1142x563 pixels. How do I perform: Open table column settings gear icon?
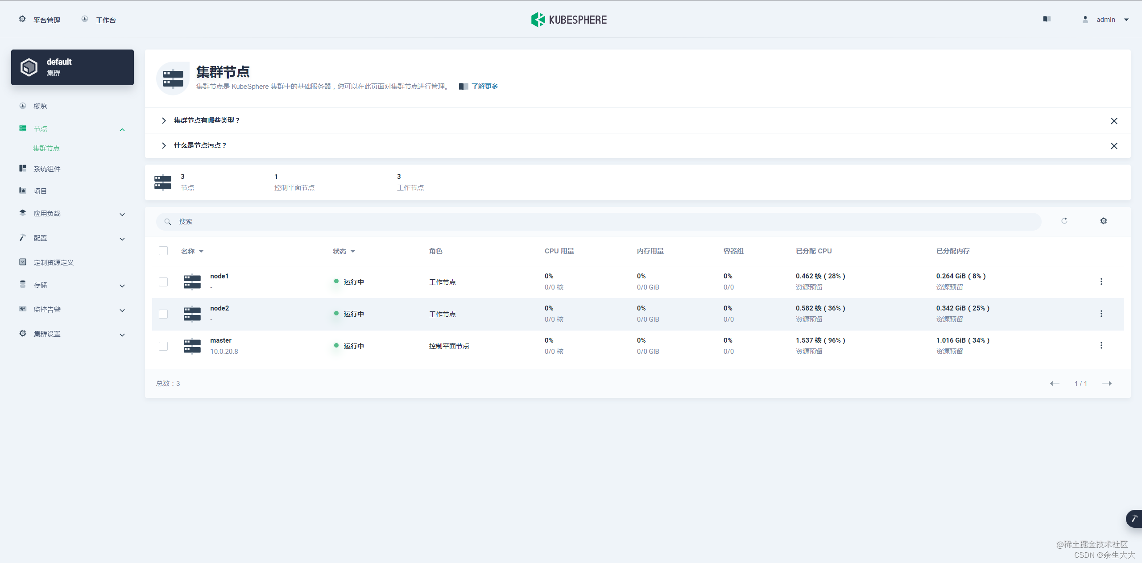pyautogui.click(x=1103, y=221)
